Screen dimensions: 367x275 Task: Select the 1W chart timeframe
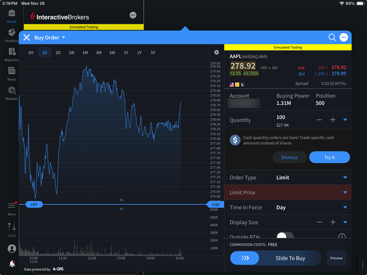(x=71, y=53)
